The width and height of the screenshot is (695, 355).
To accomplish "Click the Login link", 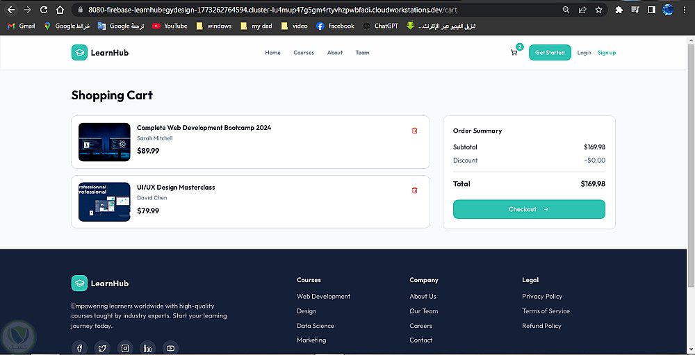I will 584,53.
